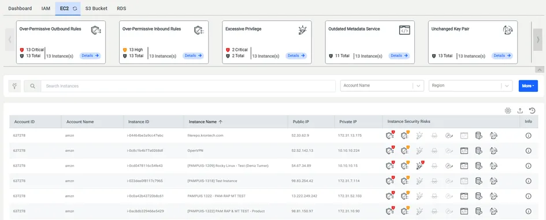The image size is (546, 220).
Task: Open info for 98.81.150.97 row
Action: coord(528,211)
